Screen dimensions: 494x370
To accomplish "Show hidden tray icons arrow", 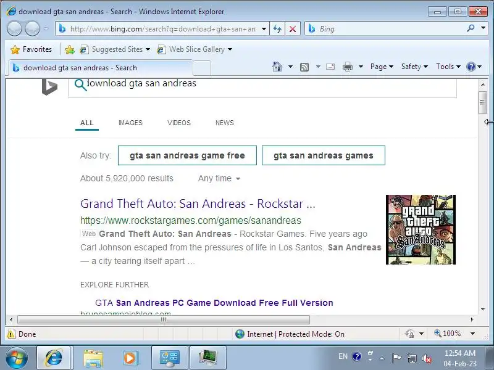I will pyautogui.click(x=382, y=358).
